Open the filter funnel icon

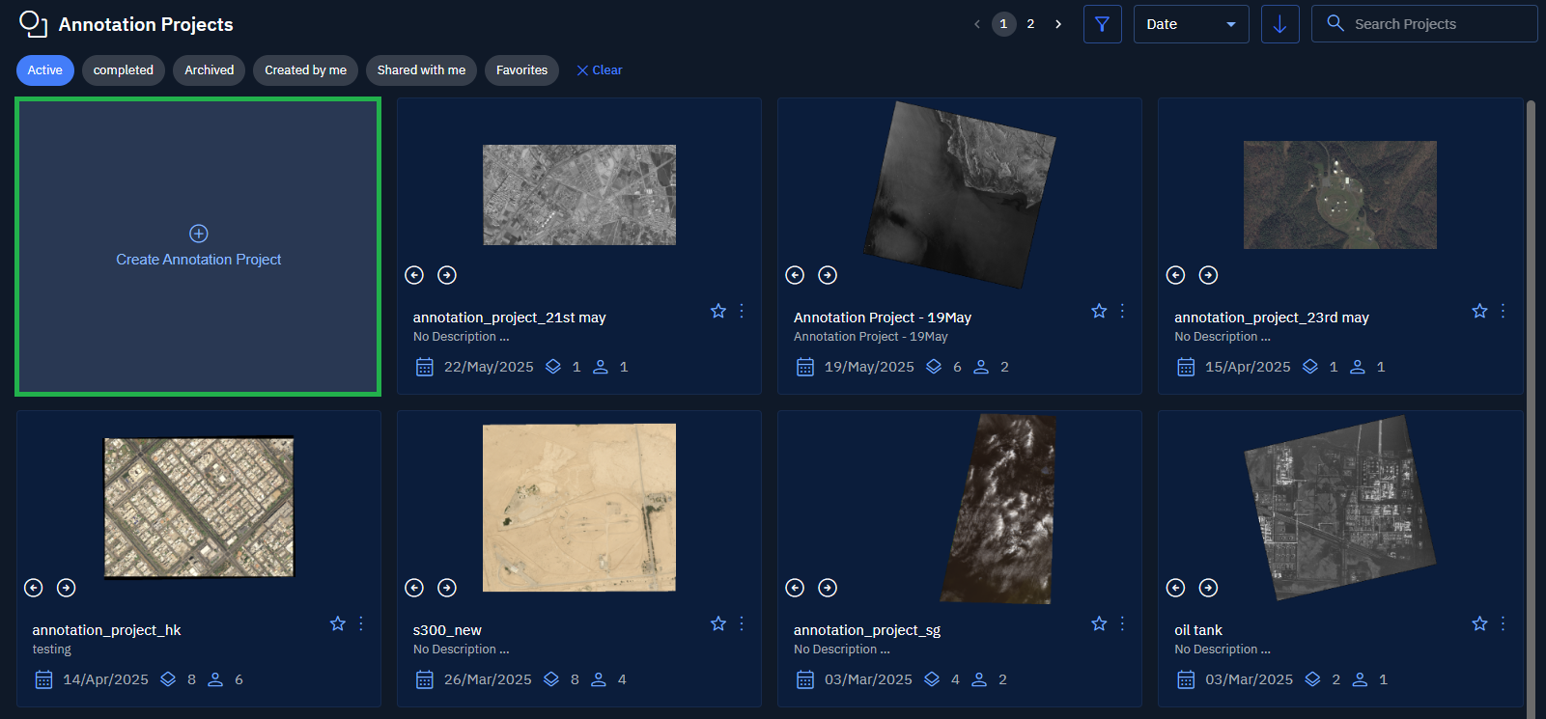[1102, 24]
